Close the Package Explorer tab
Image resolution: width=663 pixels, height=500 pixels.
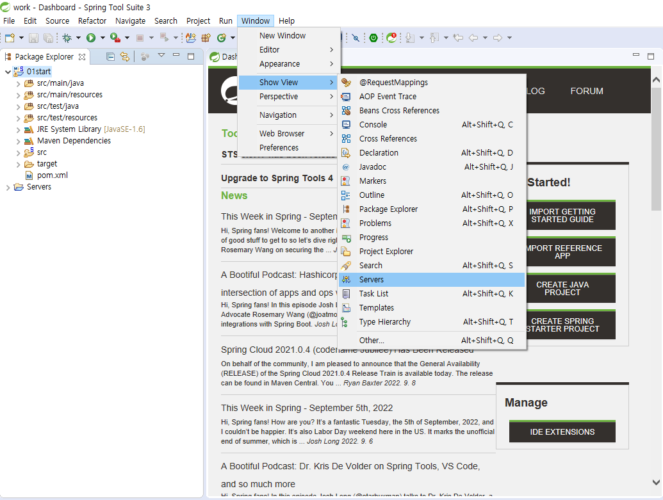pos(82,56)
